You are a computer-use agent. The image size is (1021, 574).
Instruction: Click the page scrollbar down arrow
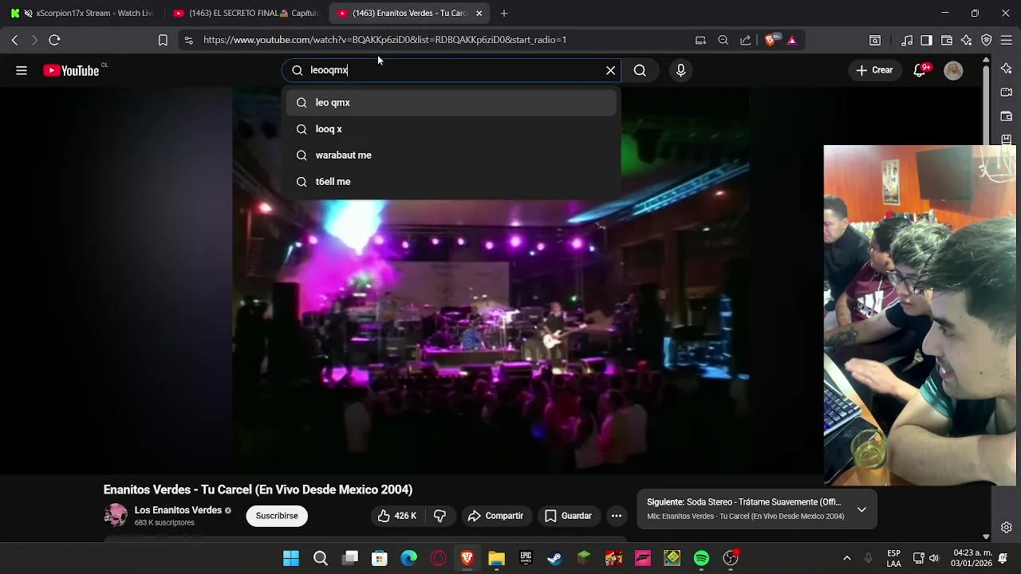pos(986,537)
